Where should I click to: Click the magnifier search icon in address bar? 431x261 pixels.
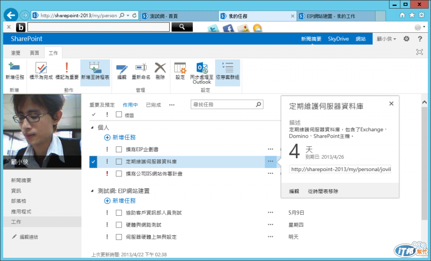click(x=122, y=16)
